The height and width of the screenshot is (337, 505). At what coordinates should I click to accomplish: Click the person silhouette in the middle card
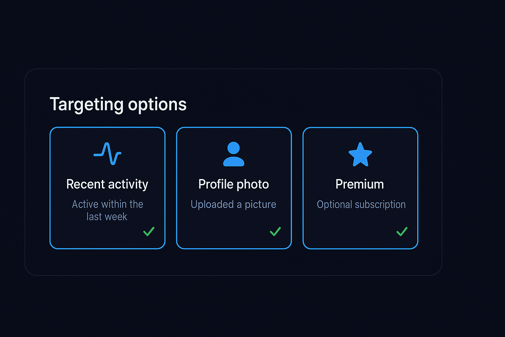coord(233,154)
